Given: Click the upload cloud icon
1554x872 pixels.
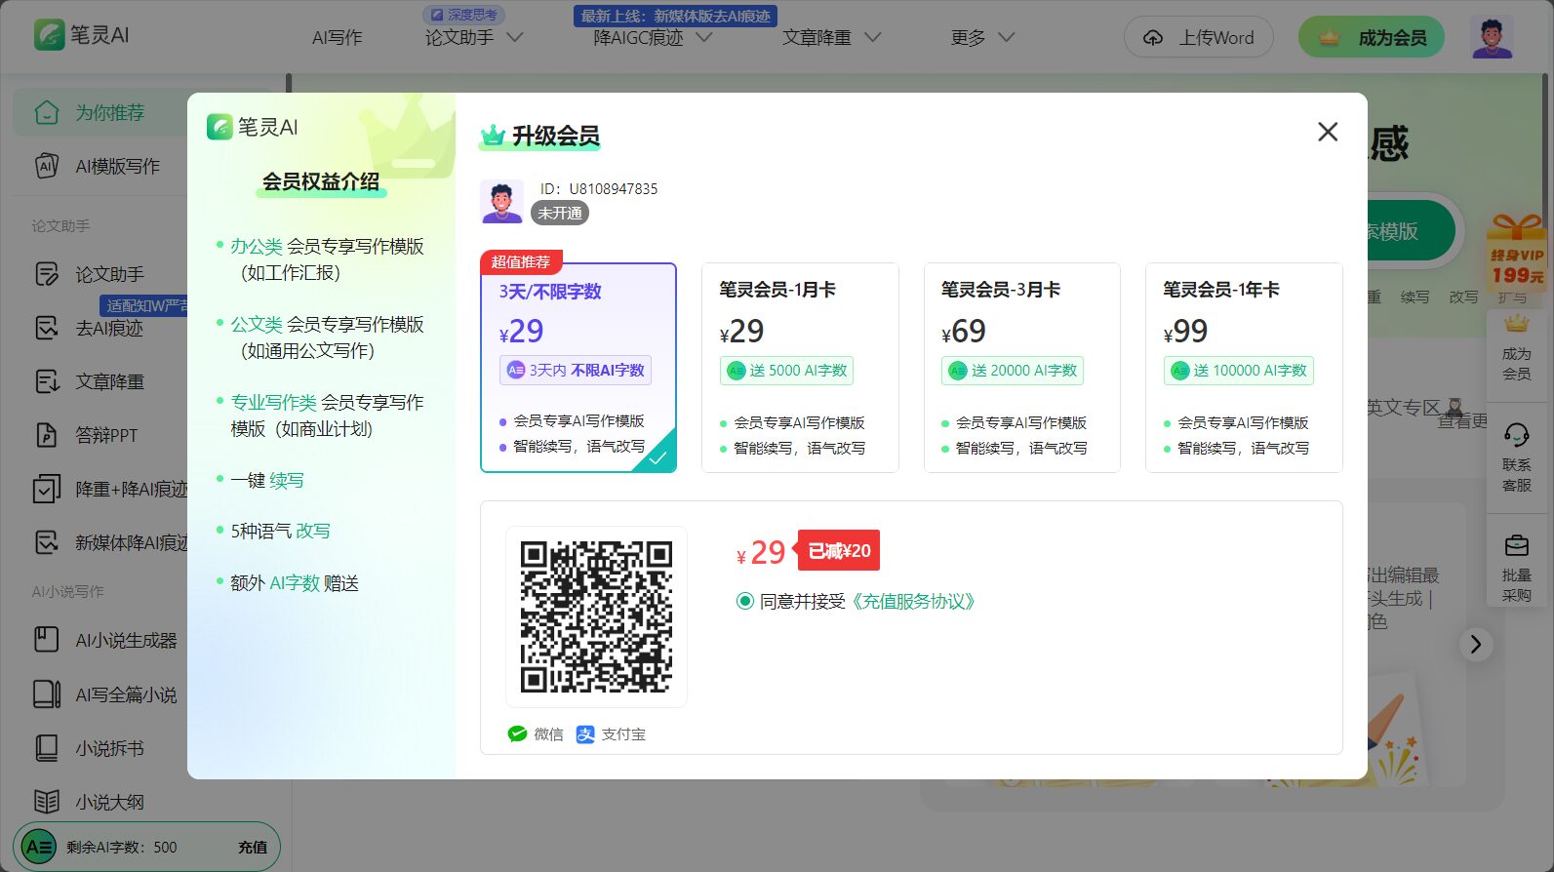Looking at the screenshot, I should (x=1153, y=38).
